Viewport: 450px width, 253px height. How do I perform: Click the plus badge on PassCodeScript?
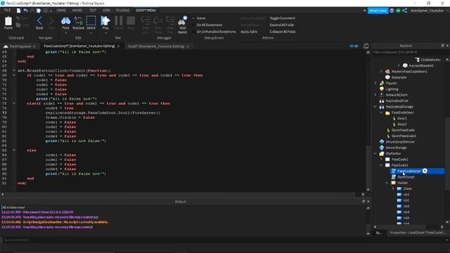pyautogui.click(x=425, y=171)
